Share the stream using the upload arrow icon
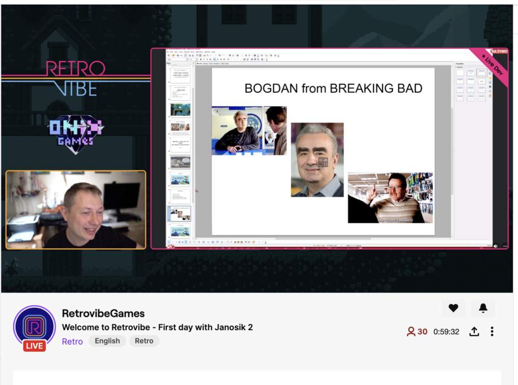 (x=474, y=332)
